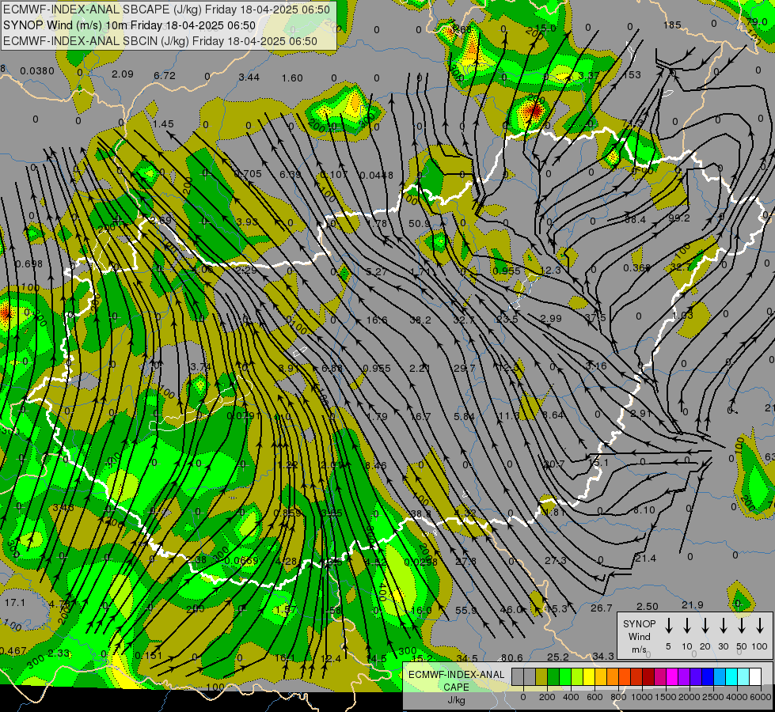The image size is (775, 712).
Task: Select the SBCAPE title line at top
Action: pos(166,9)
